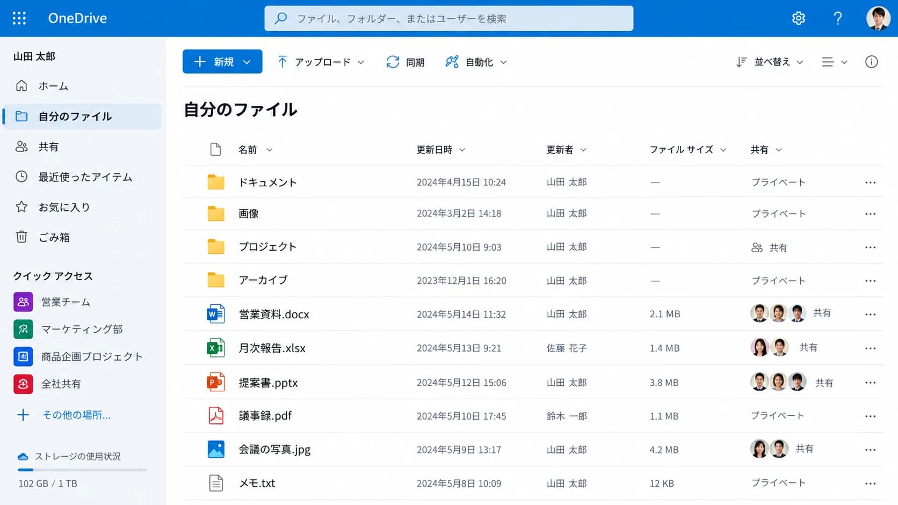
Task: Open the more options for プロジェクト row
Action: point(871,247)
